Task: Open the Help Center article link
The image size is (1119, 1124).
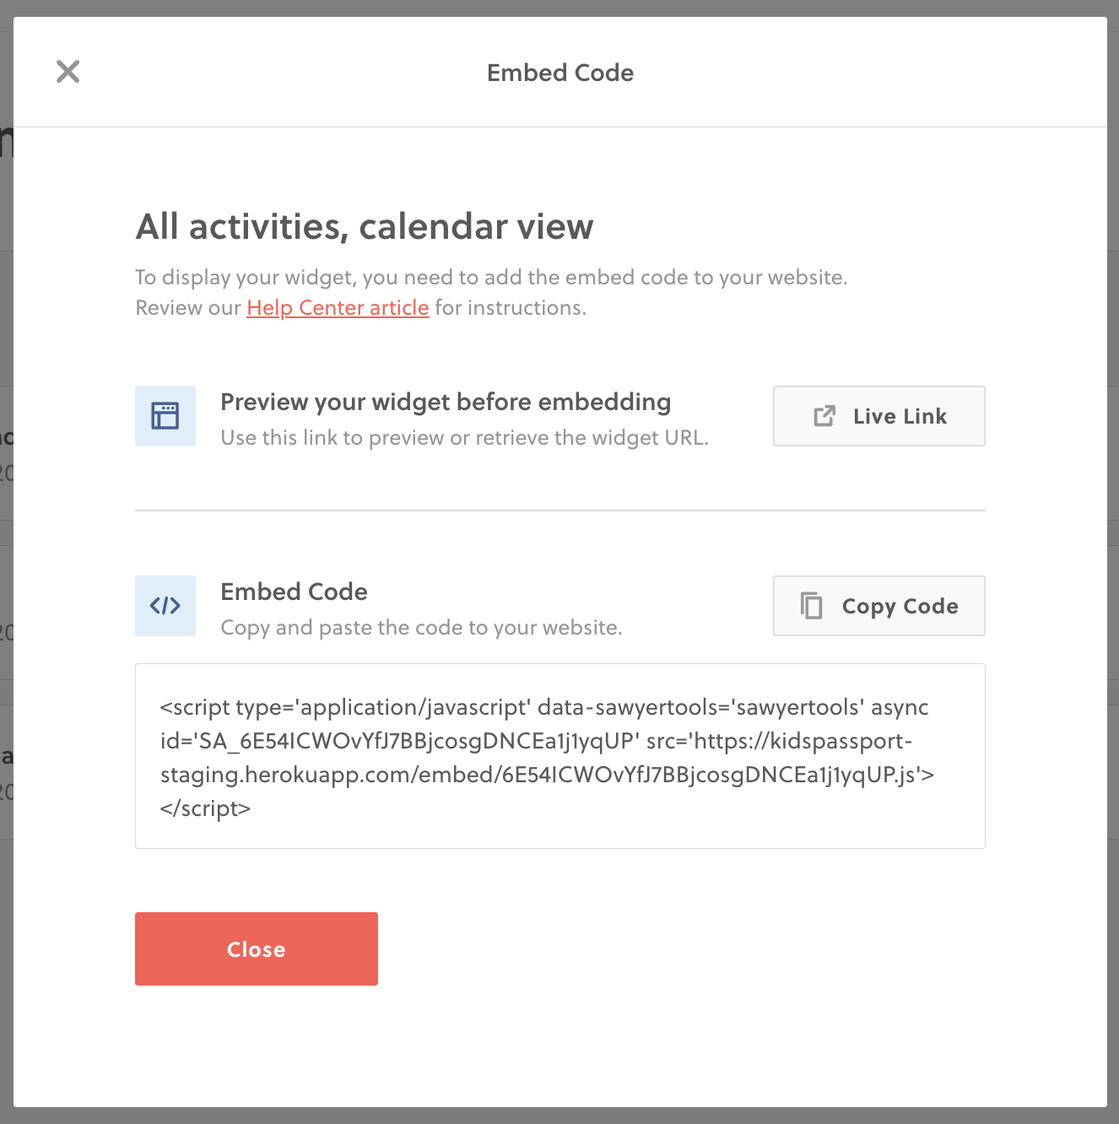Action: pos(338,308)
